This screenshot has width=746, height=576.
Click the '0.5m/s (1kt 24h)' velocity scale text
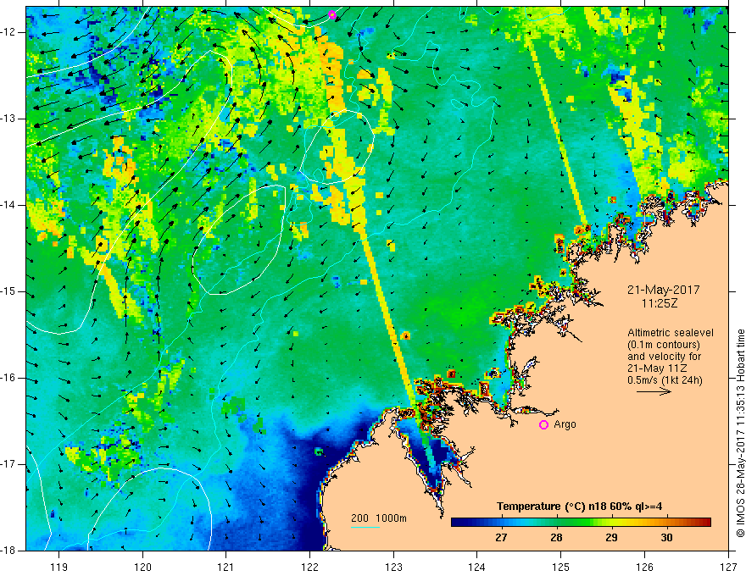coord(665,380)
